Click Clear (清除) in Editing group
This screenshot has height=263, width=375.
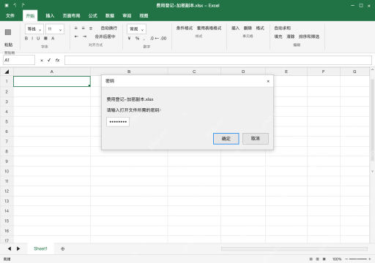[291, 37]
